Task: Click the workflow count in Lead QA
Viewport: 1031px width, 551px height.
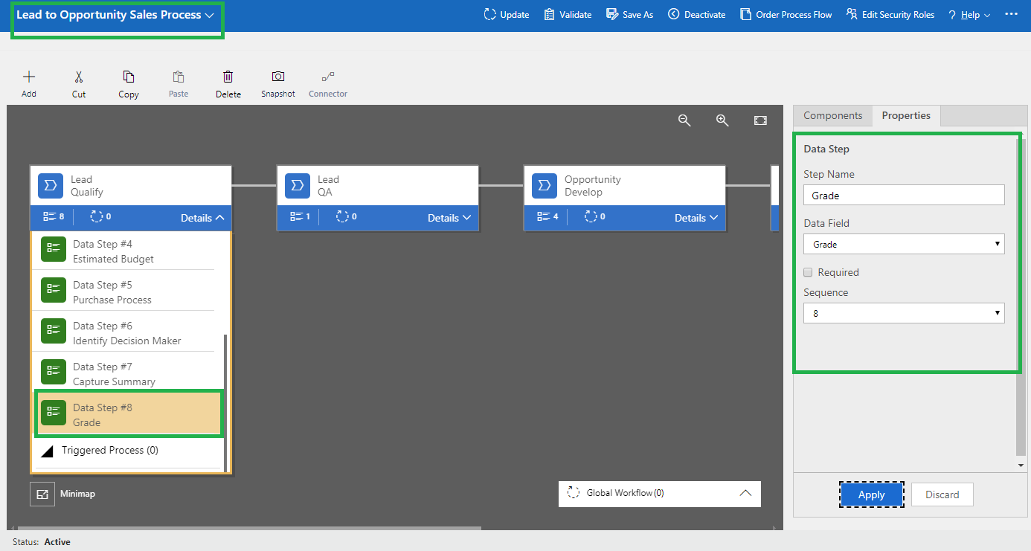Action: 347,217
